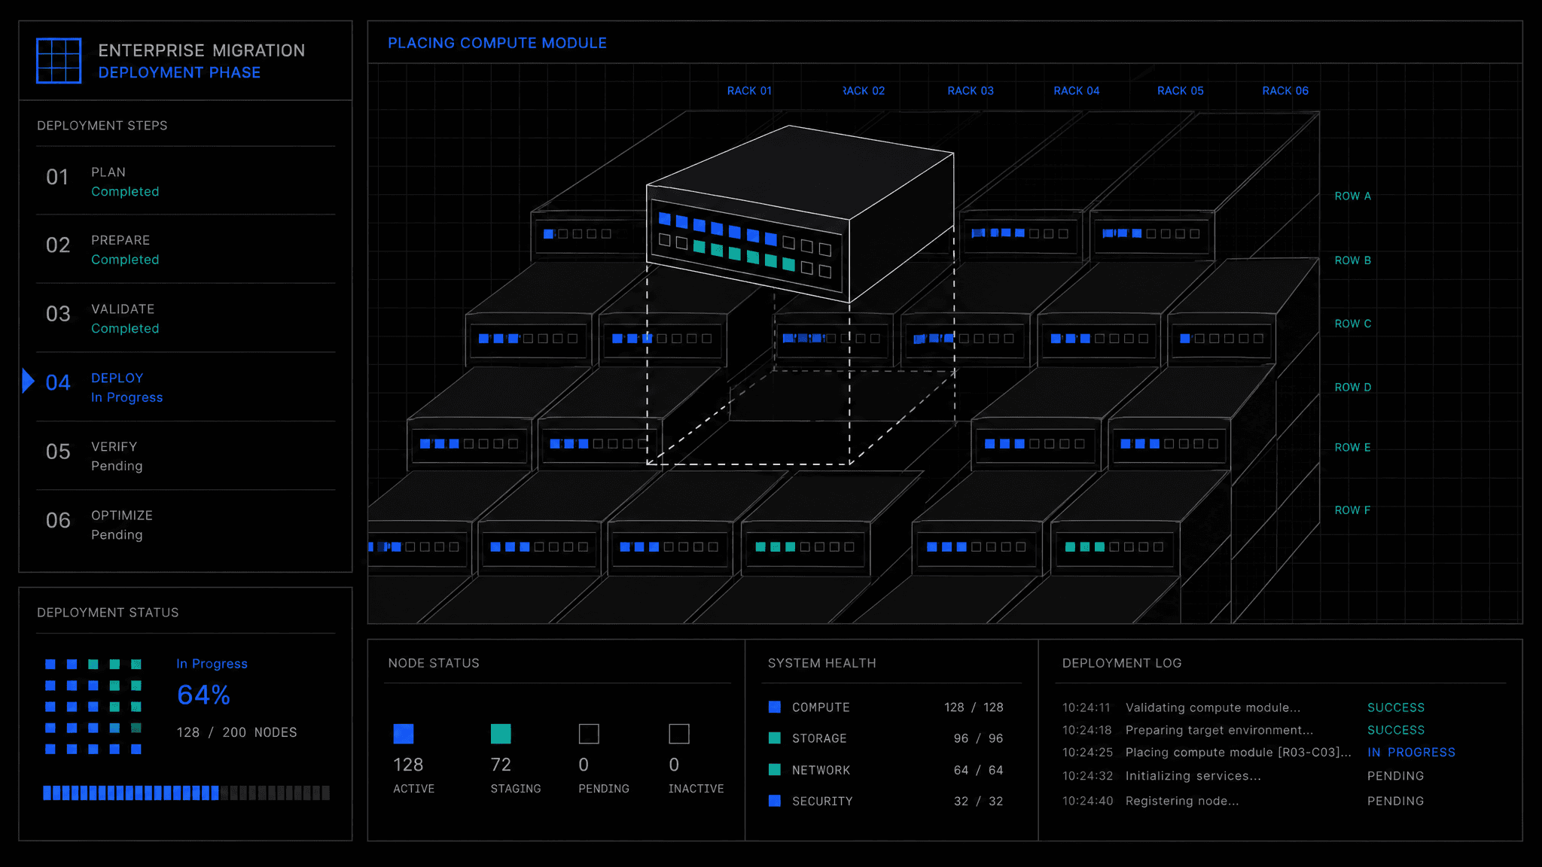The image size is (1542, 867).
Task: Click the floating compute module being placed
Action: [800, 214]
